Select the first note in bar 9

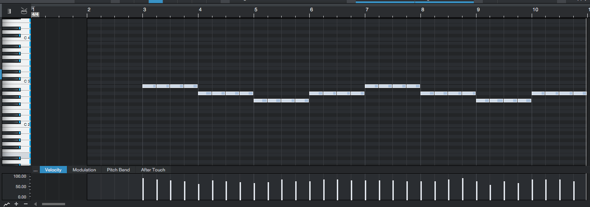tap(483, 101)
